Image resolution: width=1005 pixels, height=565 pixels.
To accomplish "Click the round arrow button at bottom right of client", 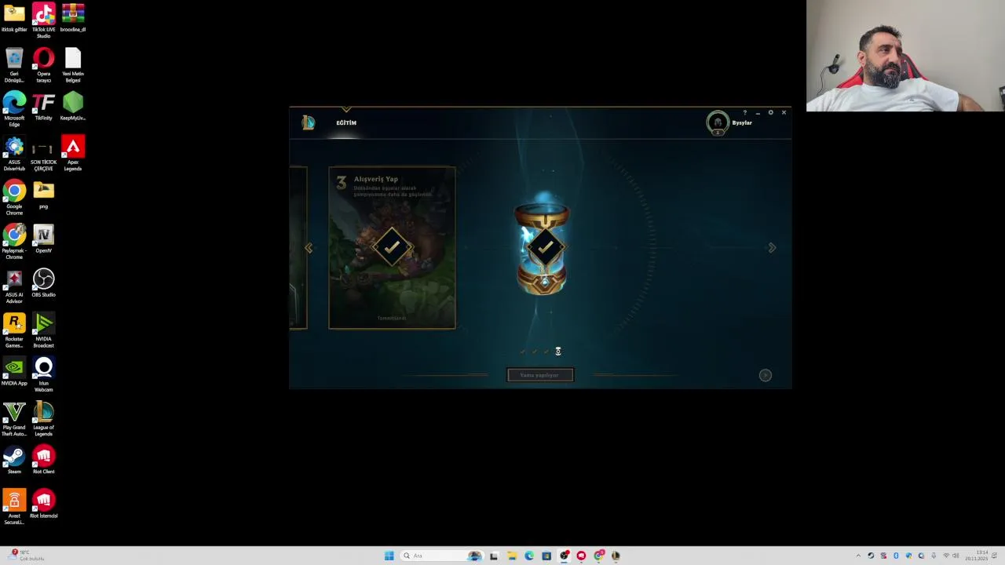I will [x=766, y=375].
